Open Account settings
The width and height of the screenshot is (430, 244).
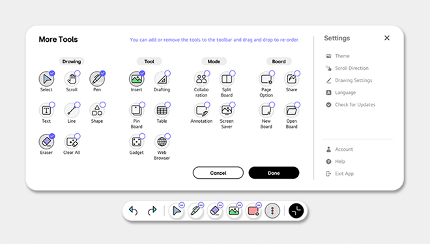[x=339, y=149]
